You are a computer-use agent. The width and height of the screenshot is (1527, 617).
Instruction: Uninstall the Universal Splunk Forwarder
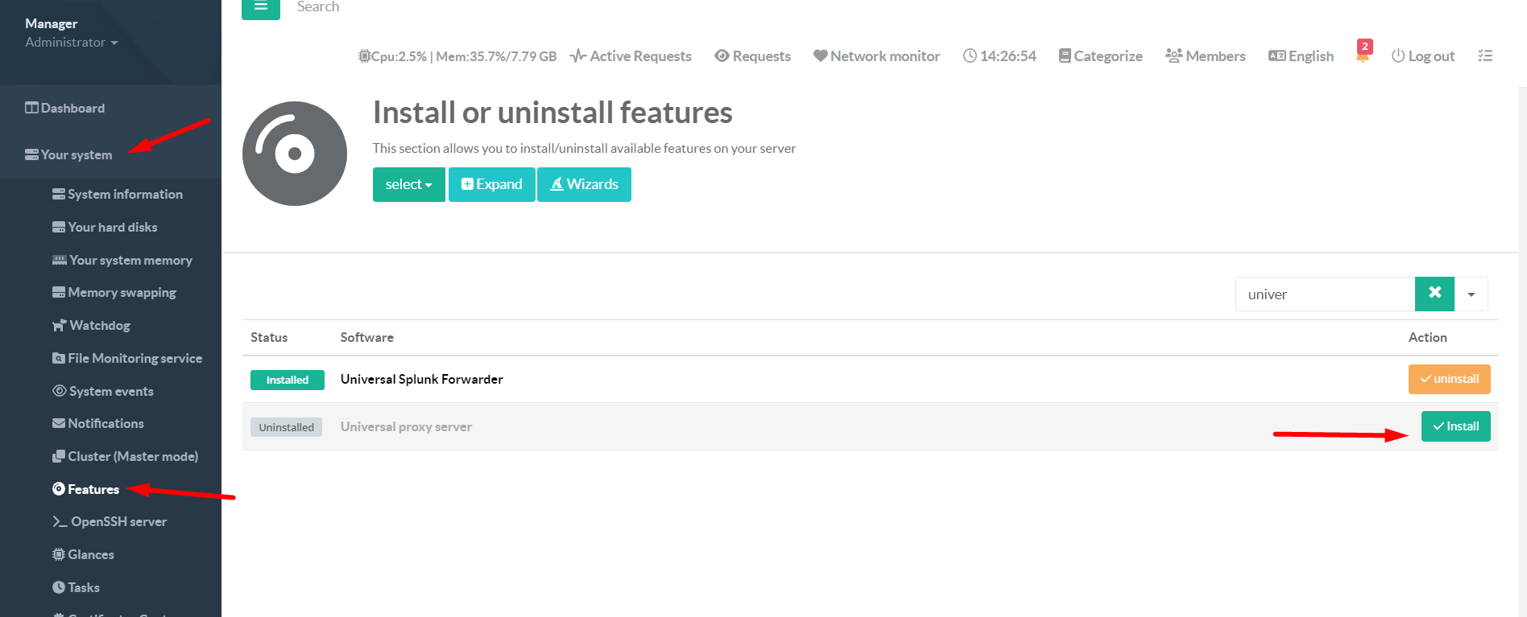tap(1449, 379)
